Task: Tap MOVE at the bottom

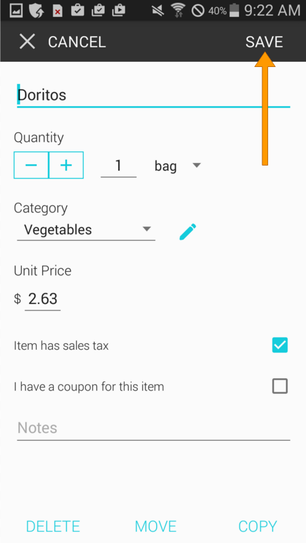Action: coord(156,526)
